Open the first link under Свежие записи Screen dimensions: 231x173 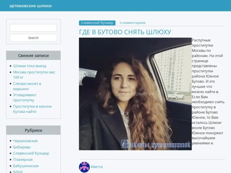(30, 66)
